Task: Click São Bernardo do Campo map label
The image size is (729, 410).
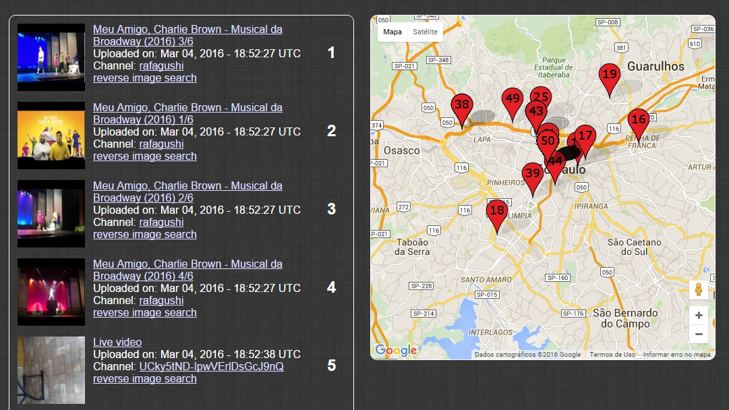Action: pos(625,318)
